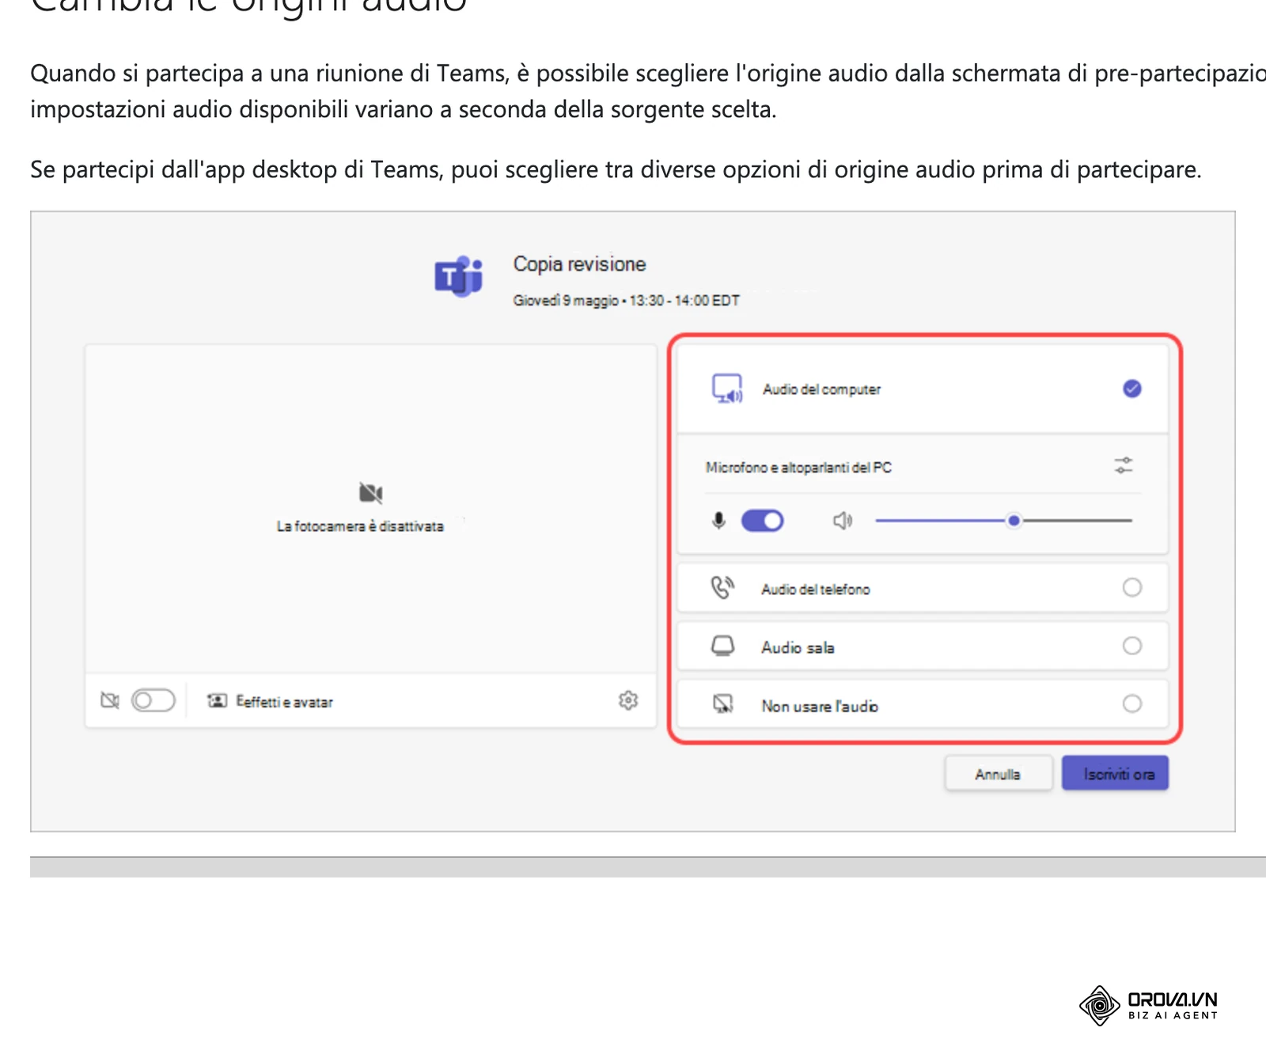Screen dimensions: 1266x1058
Task: Click the horizontal scrollbar below the image
Action: pos(648,866)
